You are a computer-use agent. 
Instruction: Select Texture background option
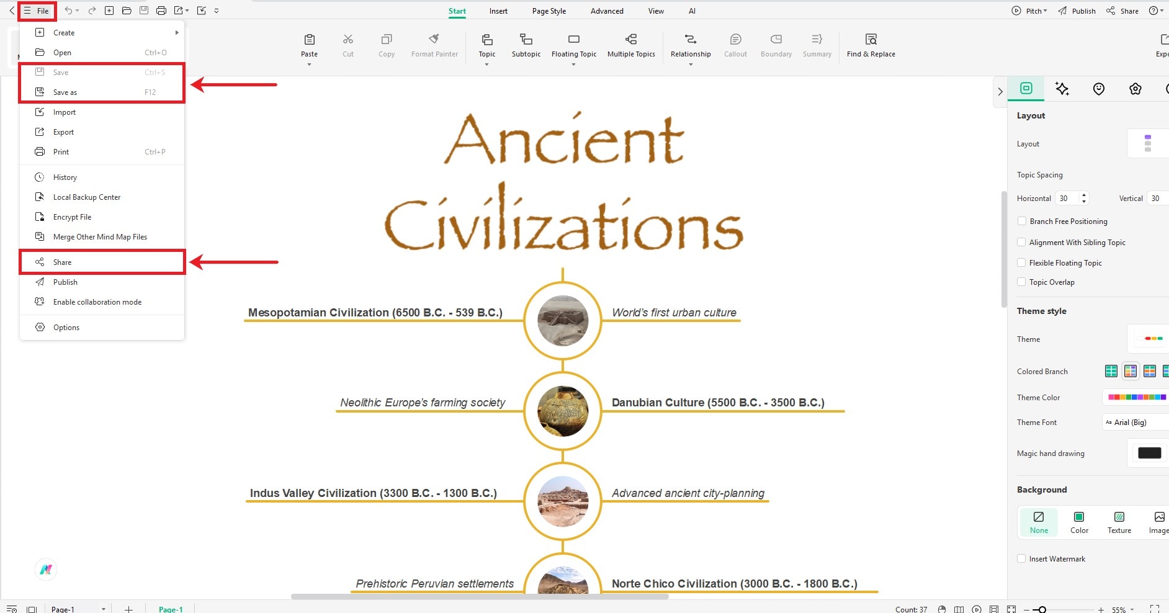pyautogui.click(x=1119, y=522)
